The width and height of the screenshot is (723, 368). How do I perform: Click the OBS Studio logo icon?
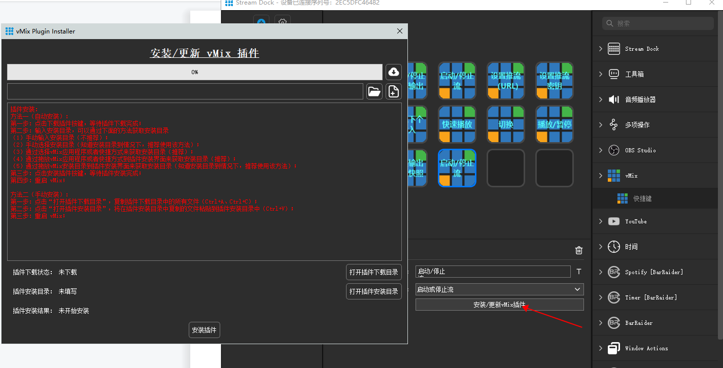pos(614,150)
